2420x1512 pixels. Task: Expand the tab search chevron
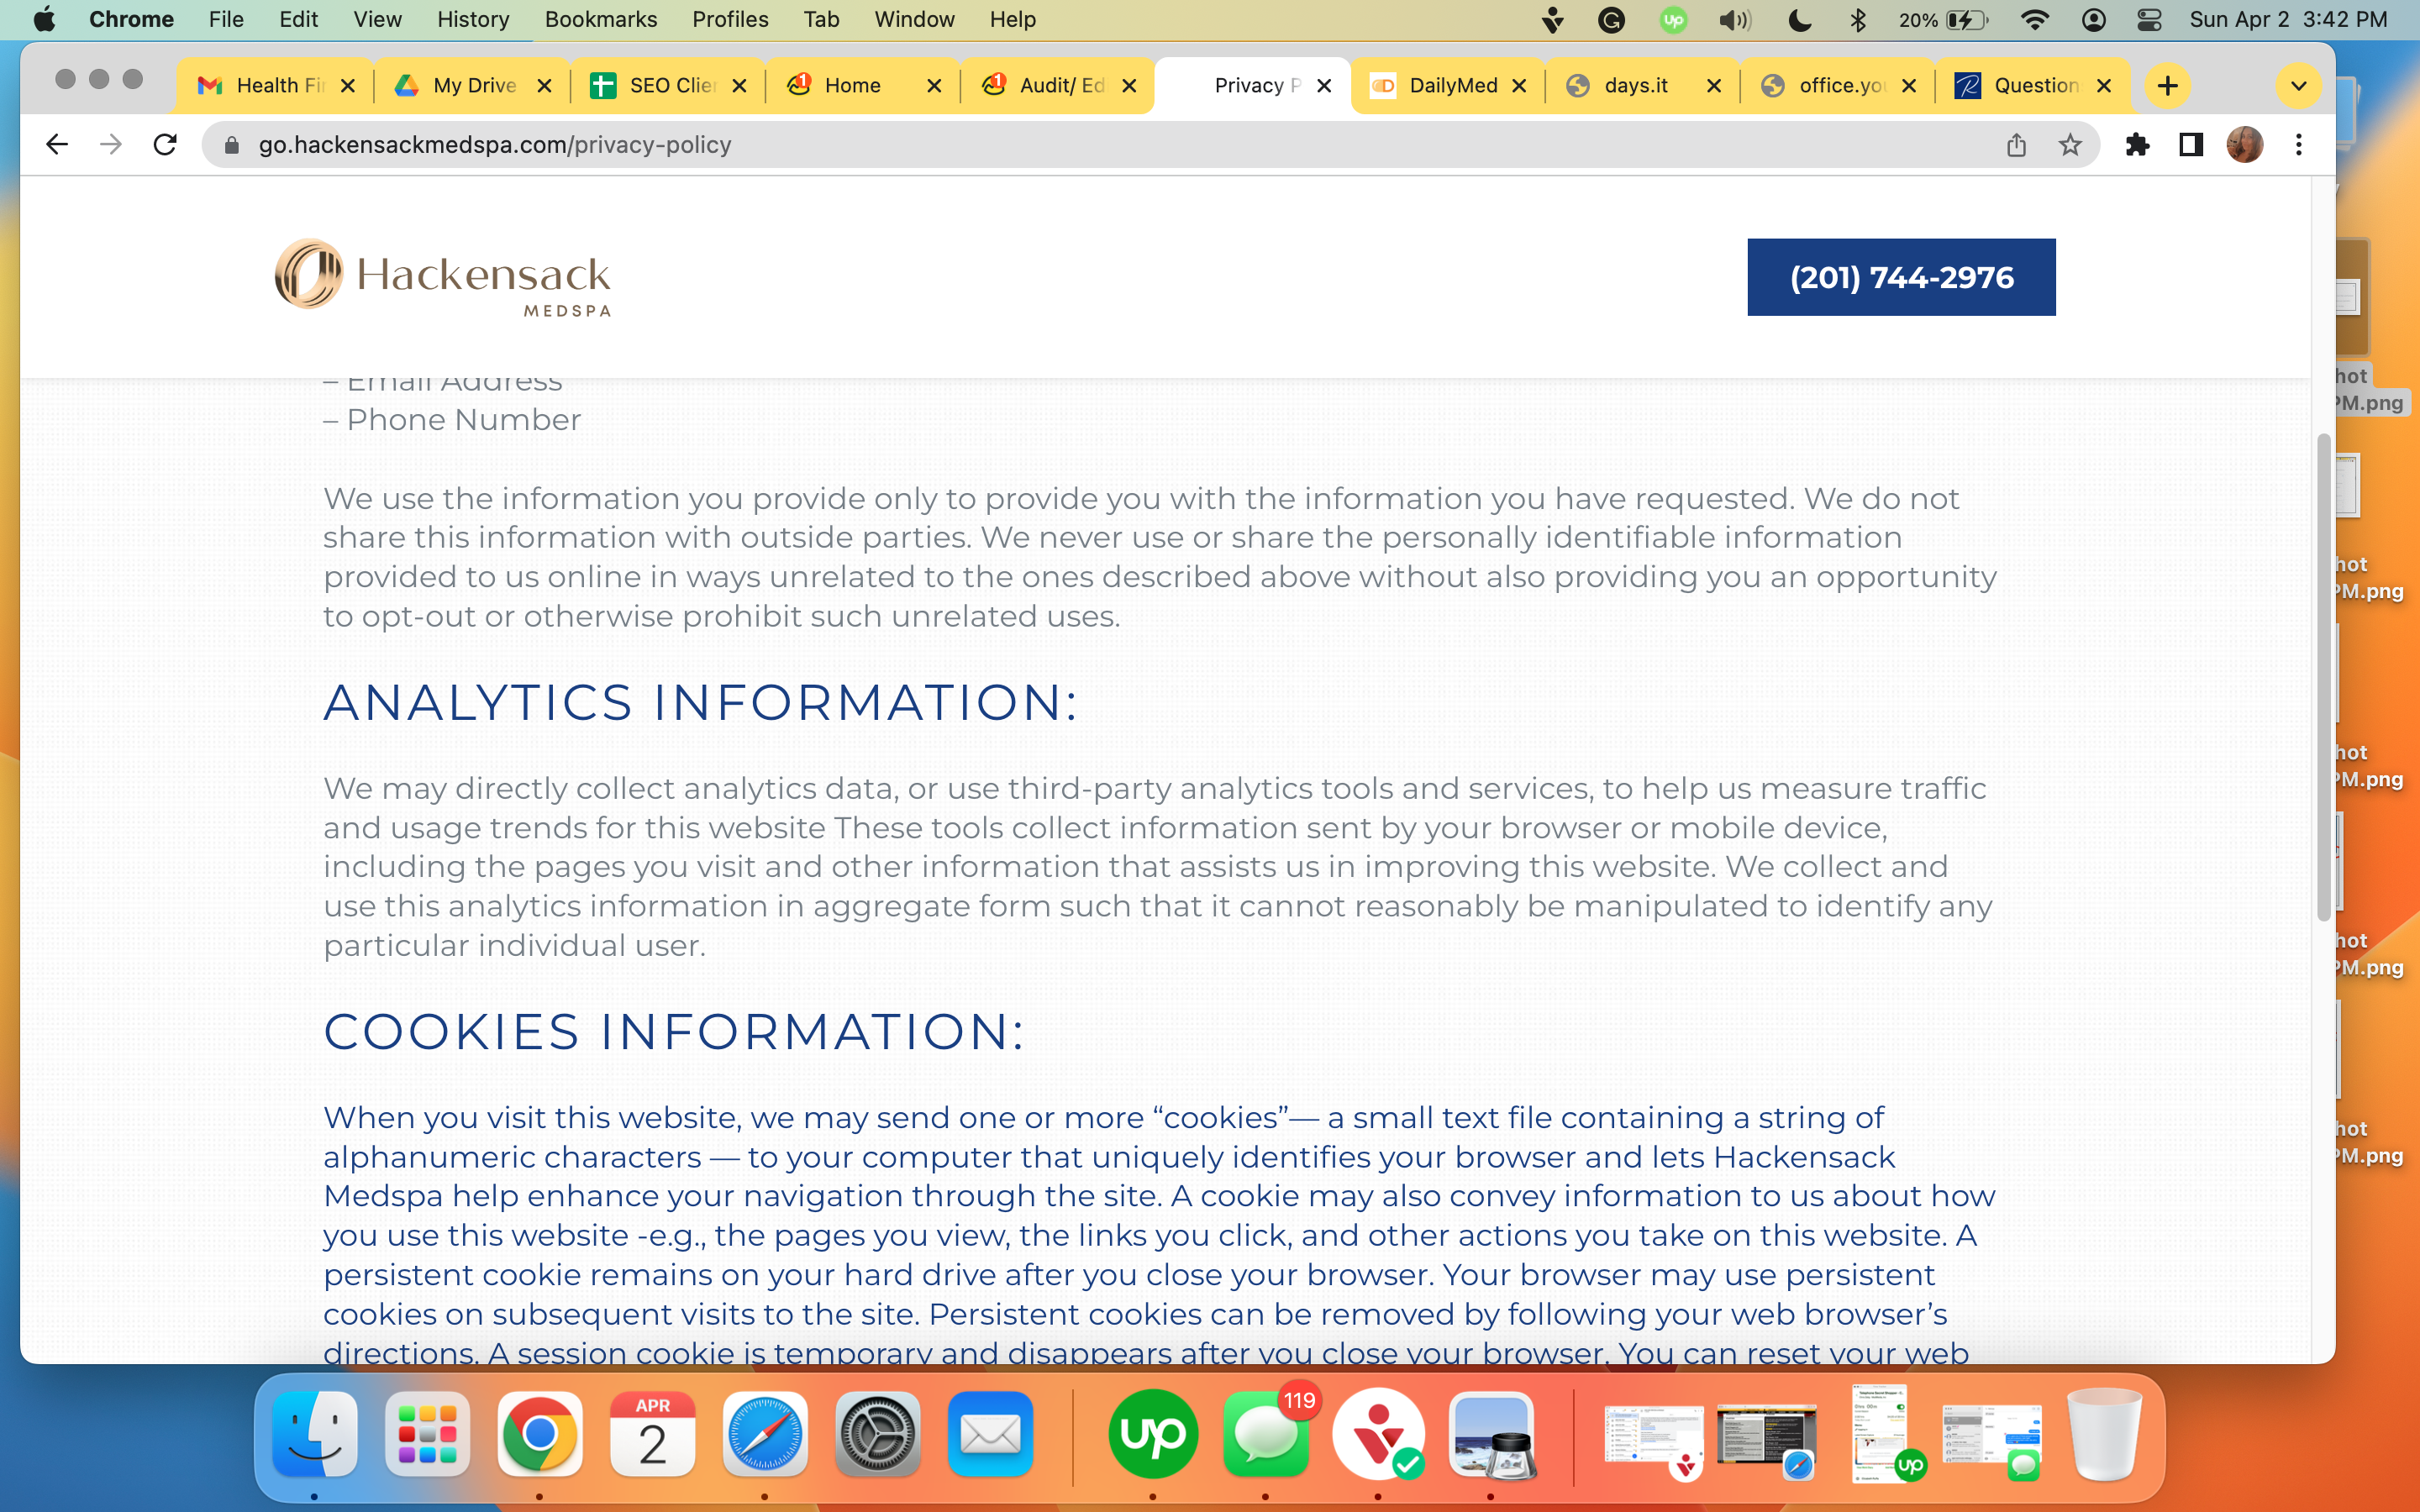[x=2298, y=86]
